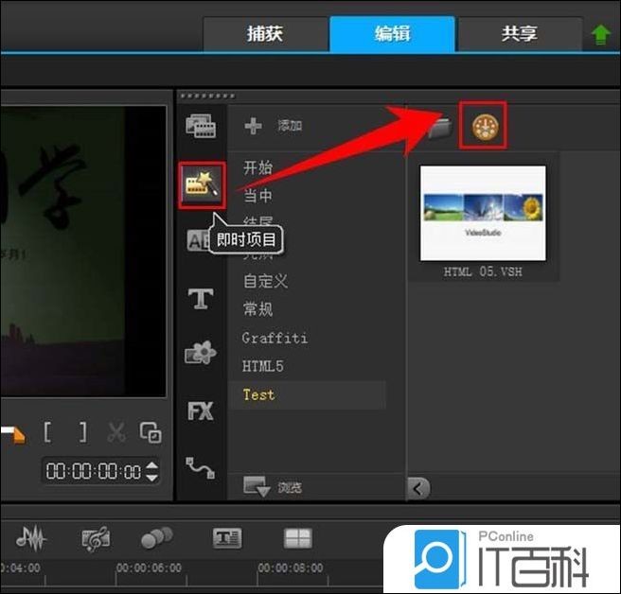
Task: Select the HTML_05.VSH template thumbnail
Action: click(x=483, y=214)
